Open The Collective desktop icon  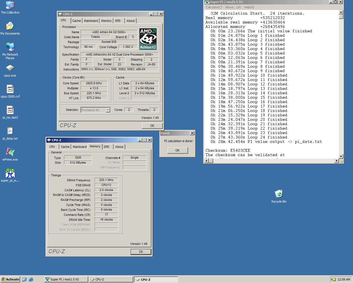[x=10, y=7]
